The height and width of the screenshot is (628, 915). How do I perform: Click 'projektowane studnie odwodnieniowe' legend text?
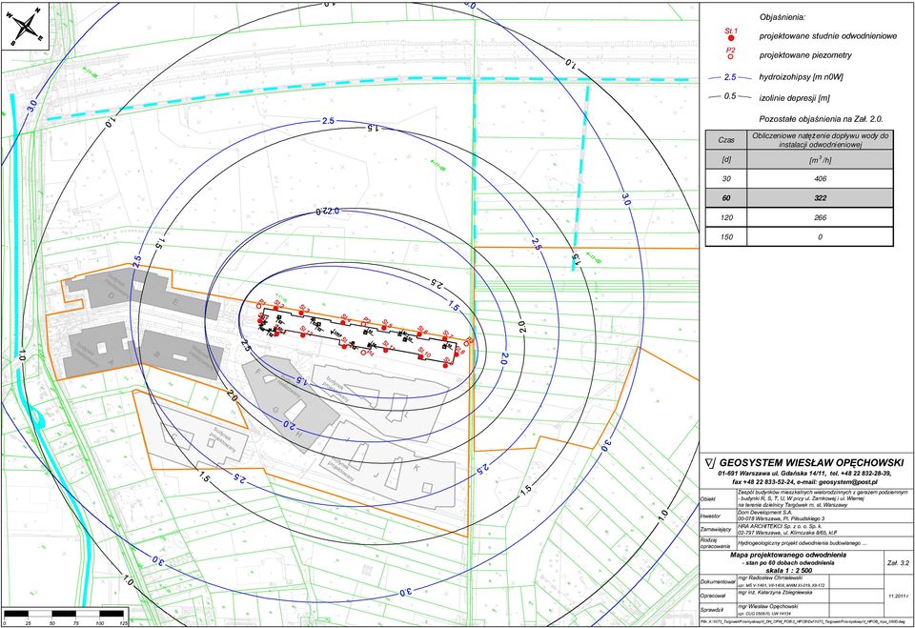(x=827, y=36)
